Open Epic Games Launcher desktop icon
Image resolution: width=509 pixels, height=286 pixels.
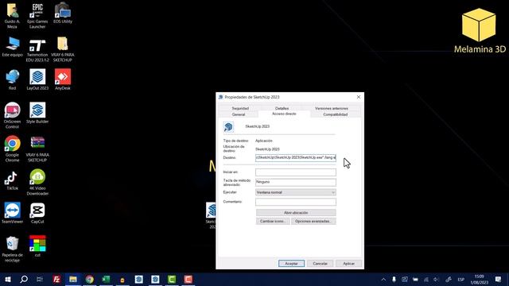37,16
